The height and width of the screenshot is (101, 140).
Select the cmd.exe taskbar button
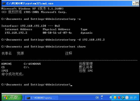41,98
